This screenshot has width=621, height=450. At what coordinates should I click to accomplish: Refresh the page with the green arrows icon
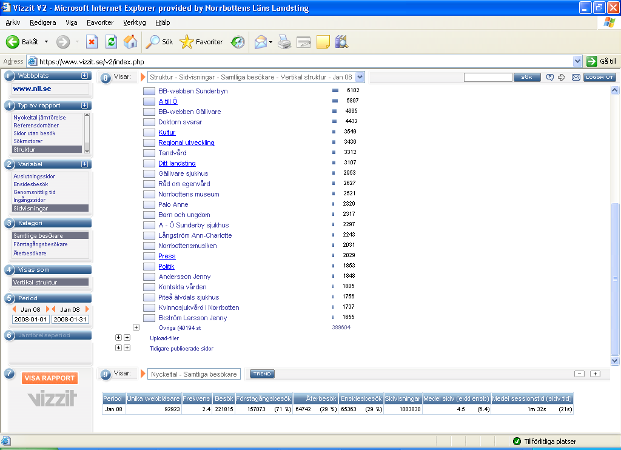coord(112,42)
